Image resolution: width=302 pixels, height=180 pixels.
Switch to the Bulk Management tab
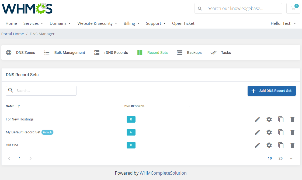click(x=64, y=53)
